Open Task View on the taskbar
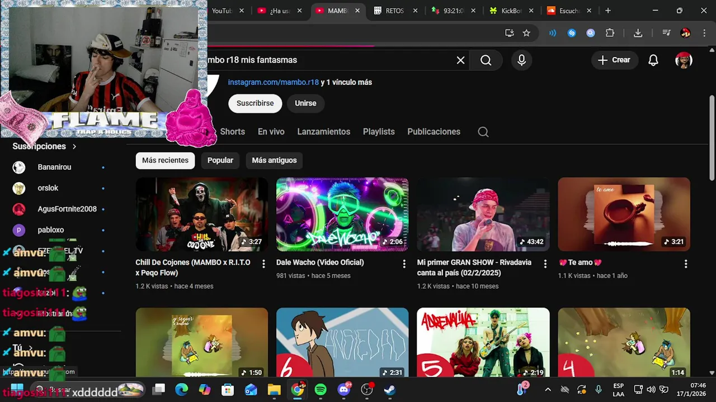The width and height of the screenshot is (716, 402). click(159, 390)
